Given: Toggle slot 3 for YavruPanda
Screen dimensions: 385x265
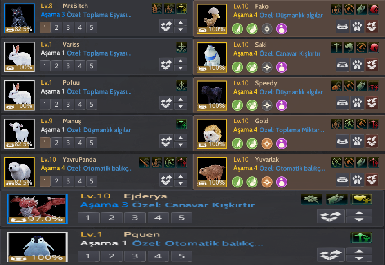Looking at the screenshot, I should point(68,181).
